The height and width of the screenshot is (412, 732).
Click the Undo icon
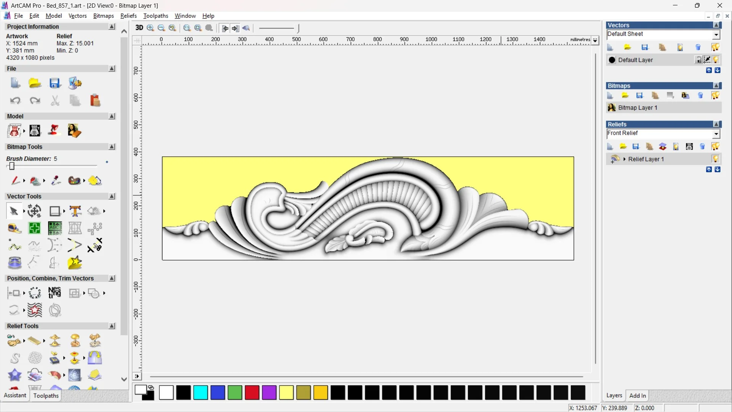tap(15, 101)
